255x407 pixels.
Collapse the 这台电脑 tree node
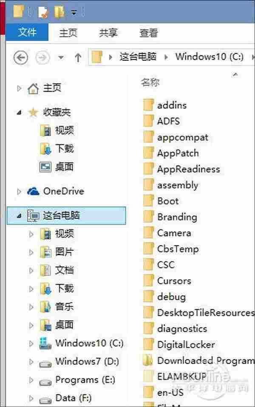point(19,216)
